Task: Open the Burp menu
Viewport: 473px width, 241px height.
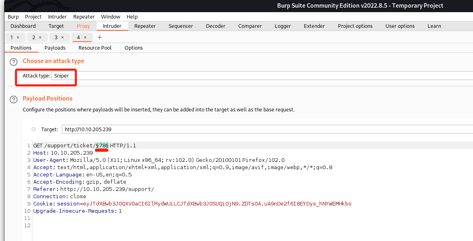Action: tap(13, 17)
